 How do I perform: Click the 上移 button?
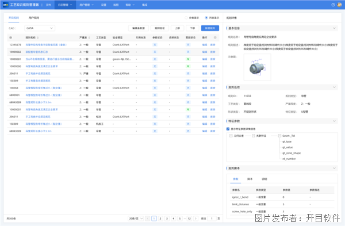177,28
